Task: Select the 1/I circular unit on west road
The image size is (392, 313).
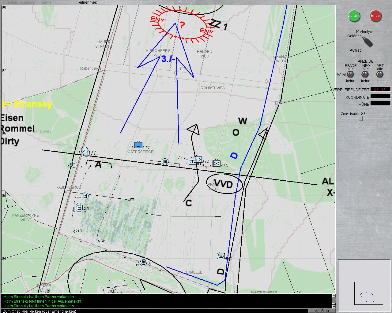Action: point(74,164)
